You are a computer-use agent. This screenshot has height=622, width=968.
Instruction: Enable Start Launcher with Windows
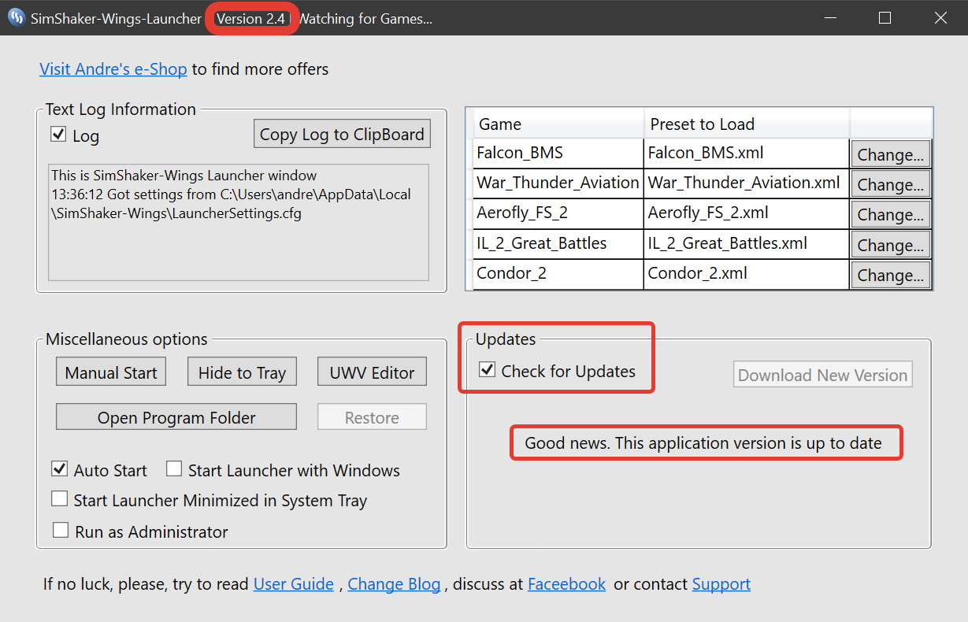tap(174, 469)
